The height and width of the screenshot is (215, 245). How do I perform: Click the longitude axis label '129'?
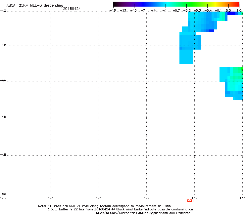click(146, 198)
